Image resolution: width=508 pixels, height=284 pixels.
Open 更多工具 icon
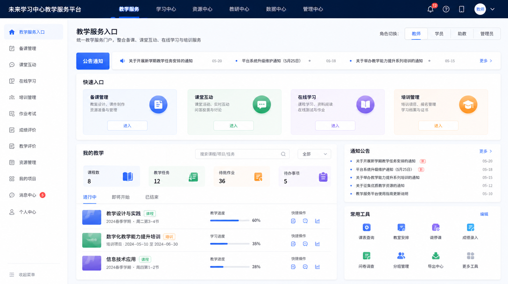click(x=471, y=256)
